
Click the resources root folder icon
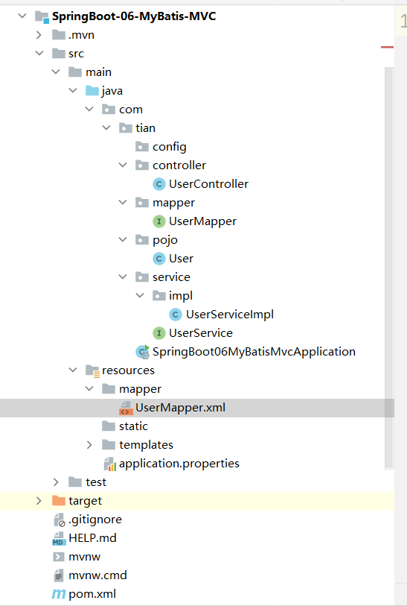pos(92,370)
